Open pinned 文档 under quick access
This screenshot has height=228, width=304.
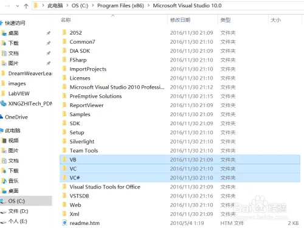click(13, 54)
